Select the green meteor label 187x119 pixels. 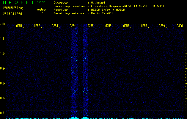41,10
